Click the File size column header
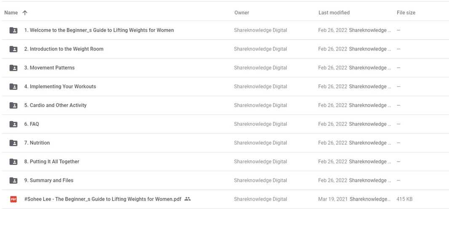 [406, 13]
